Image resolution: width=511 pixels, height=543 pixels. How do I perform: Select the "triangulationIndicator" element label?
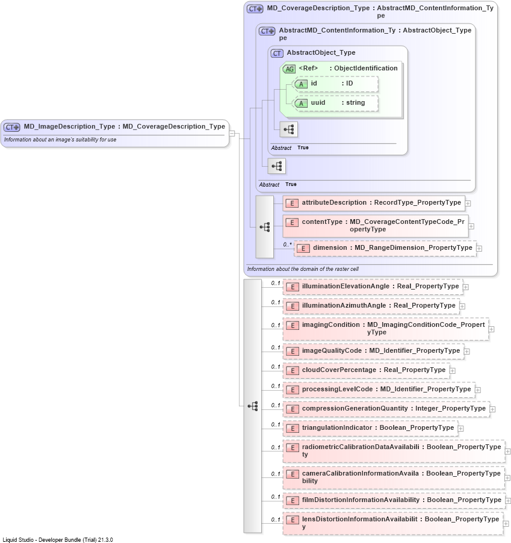pyautogui.click(x=337, y=427)
